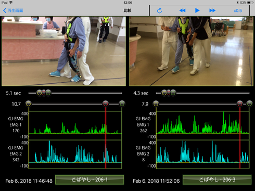Screen dimensions: 255x191
Task: Tap the rewind double-arrow icon
Action: tap(183, 10)
